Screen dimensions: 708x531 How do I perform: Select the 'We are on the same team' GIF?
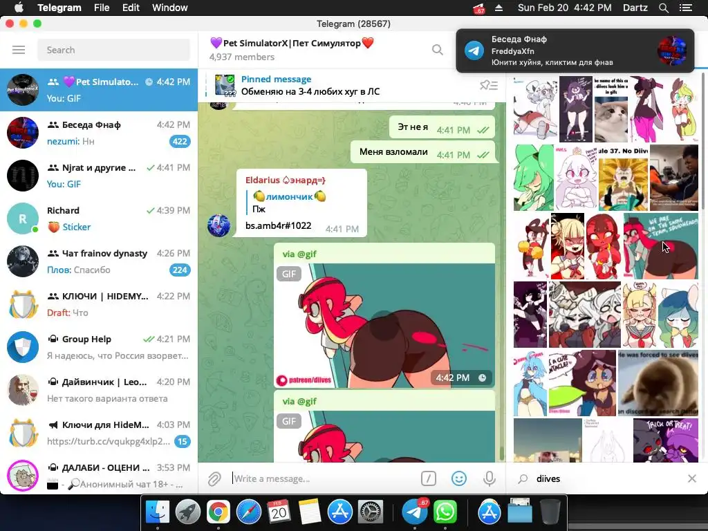point(660,246)
